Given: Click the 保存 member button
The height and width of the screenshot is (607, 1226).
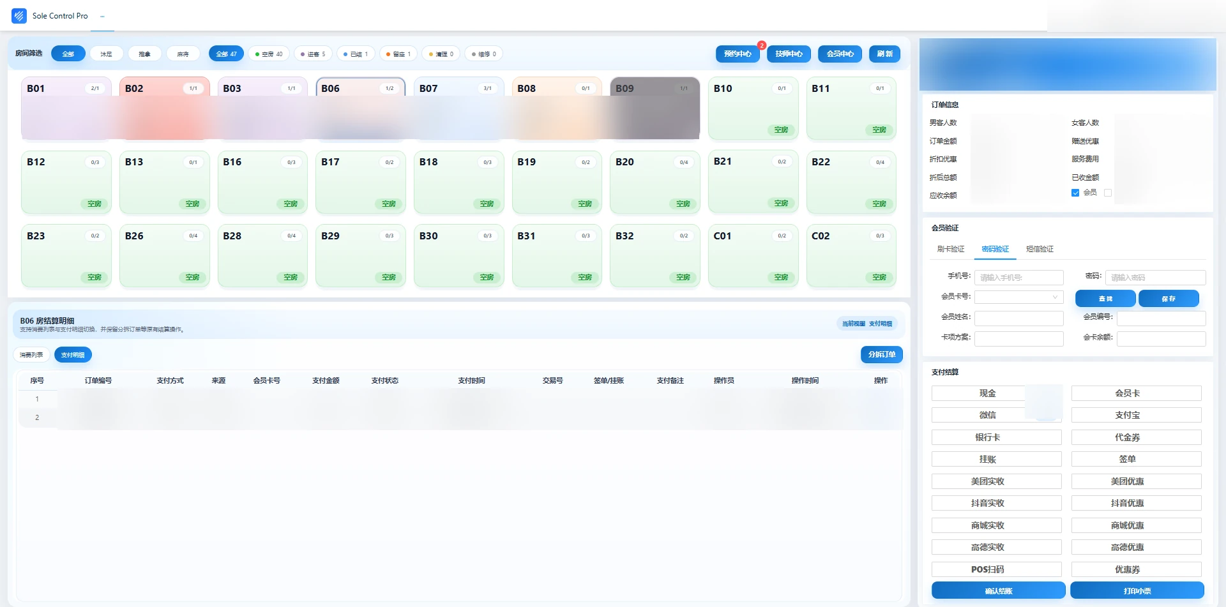Looking at the screenshot, I should point(1169,299).
